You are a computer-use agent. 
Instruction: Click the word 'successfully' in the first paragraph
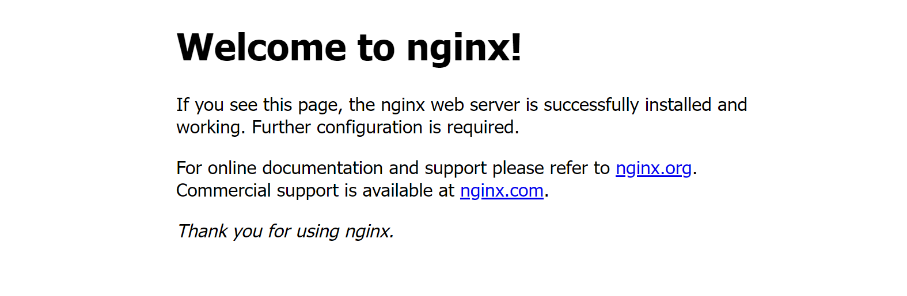(591, 105)
